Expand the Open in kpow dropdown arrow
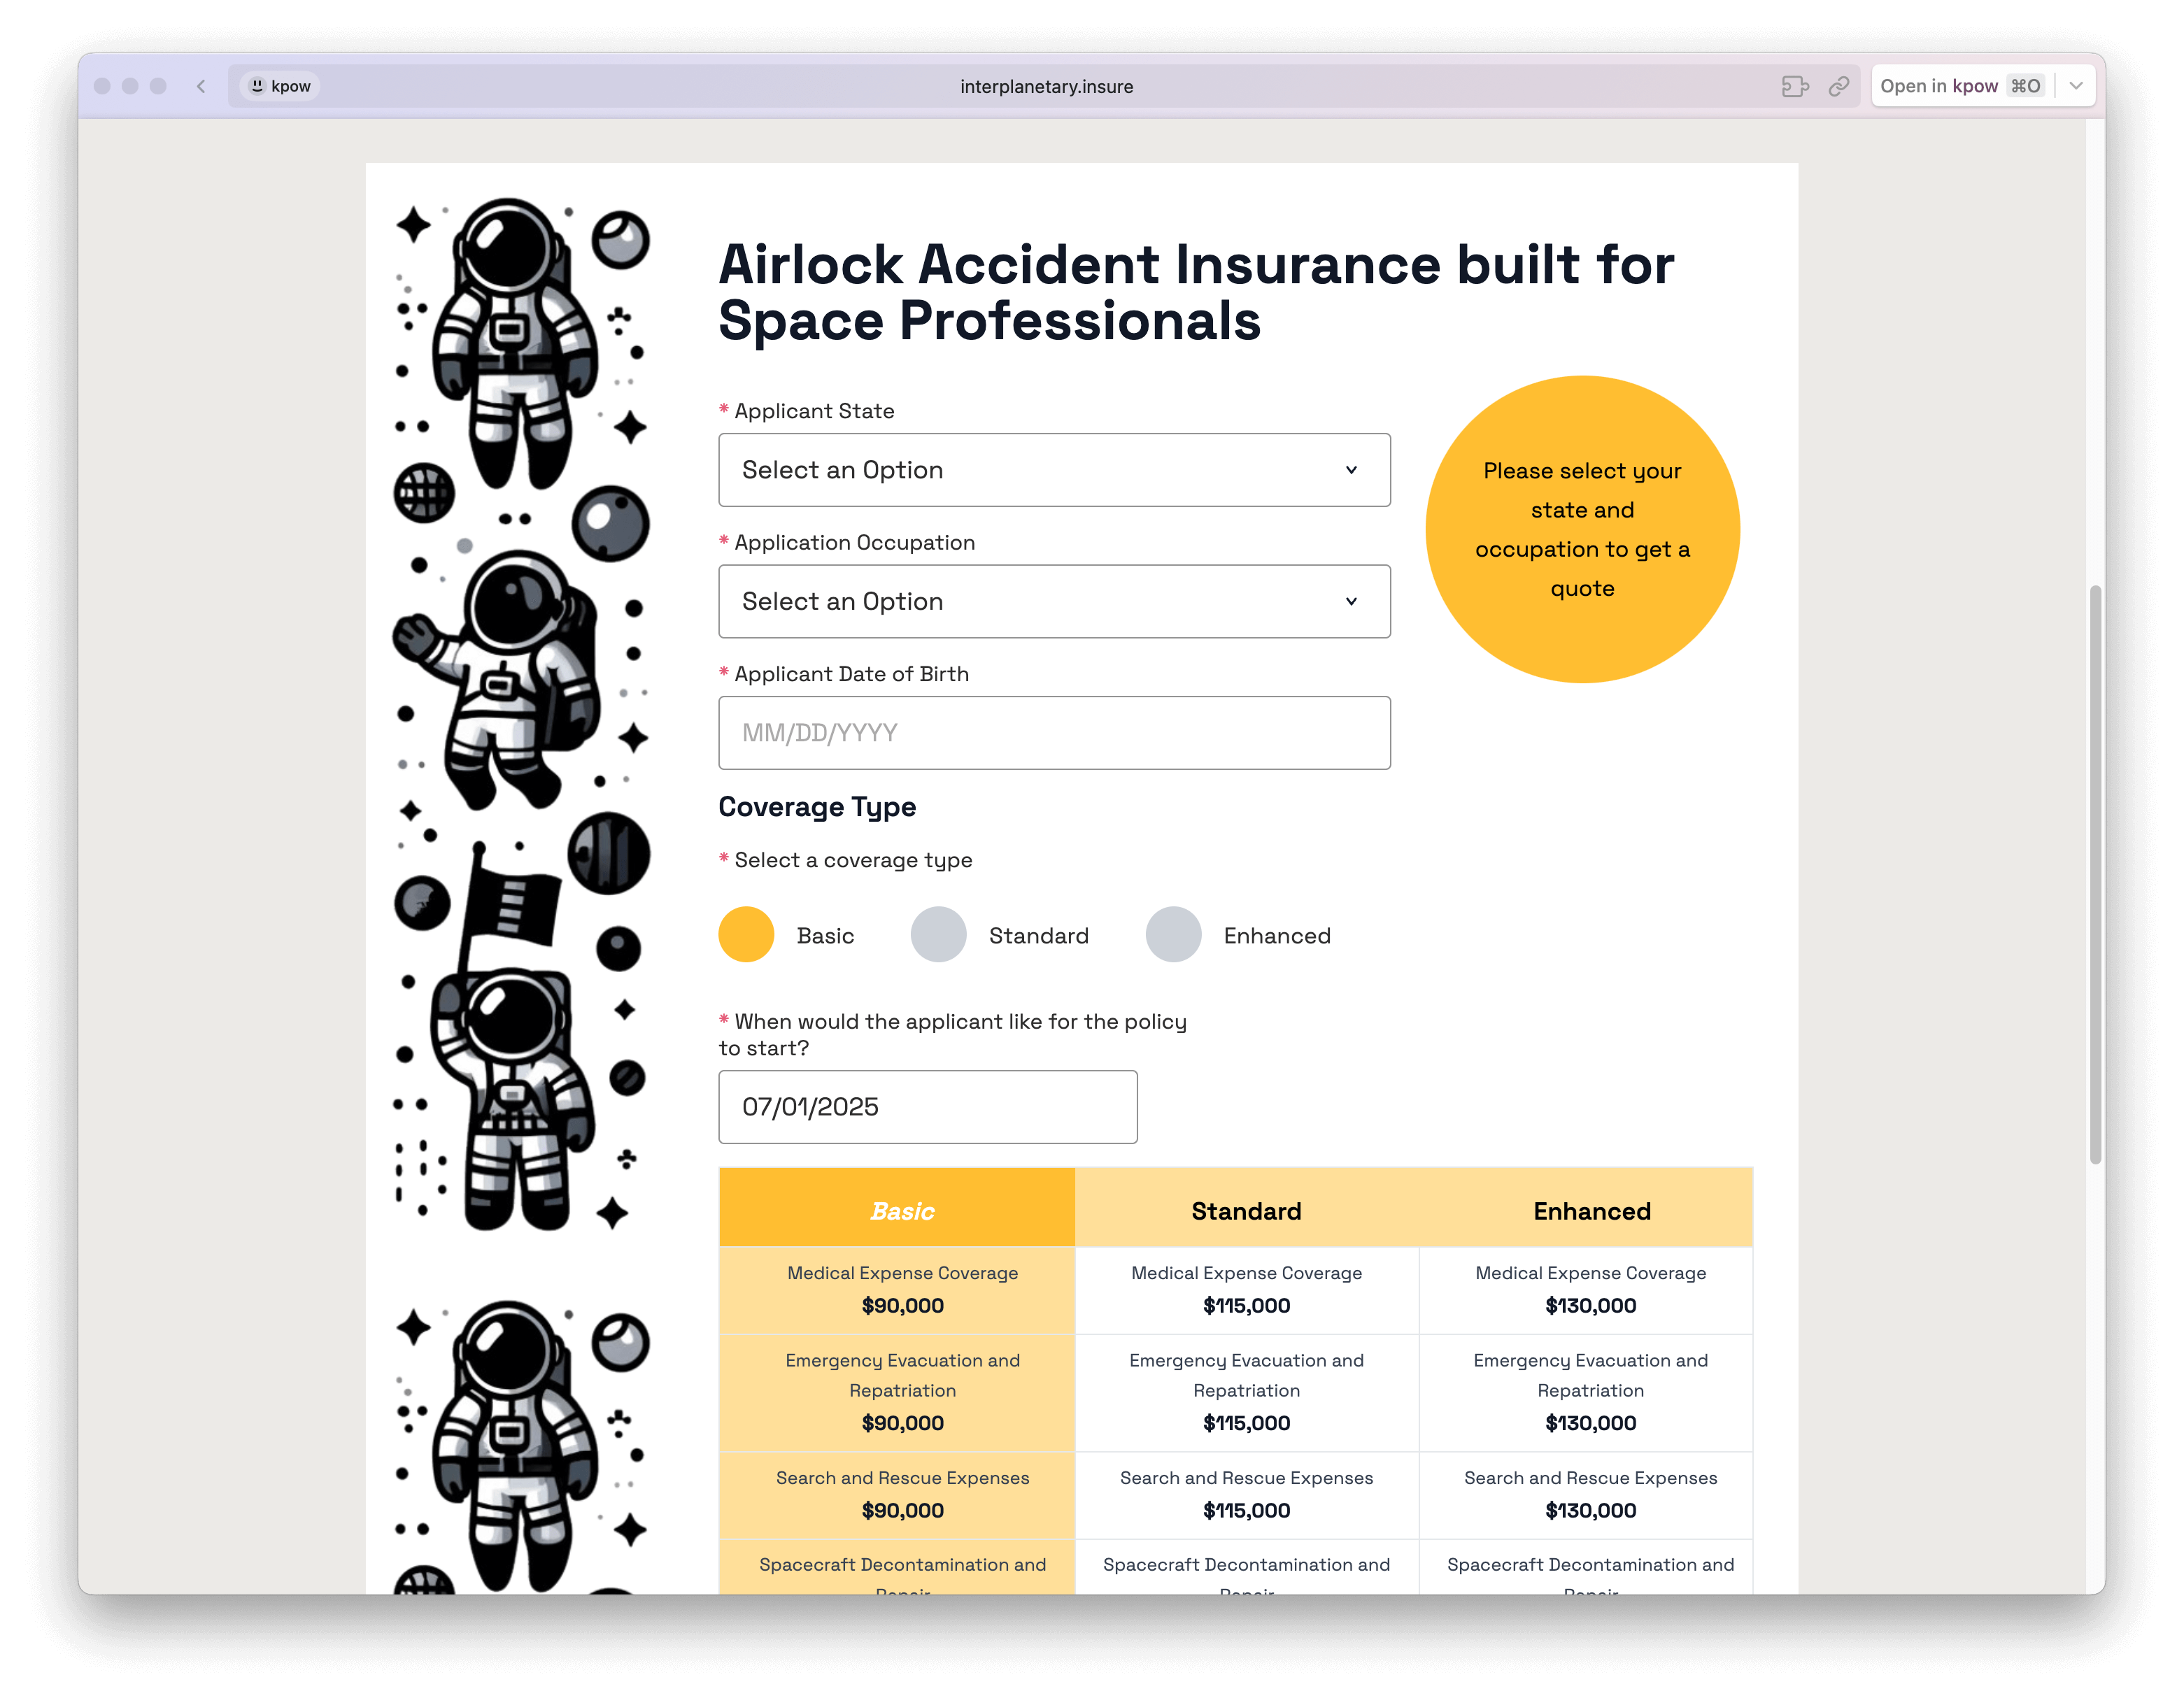 [2076, 86]
